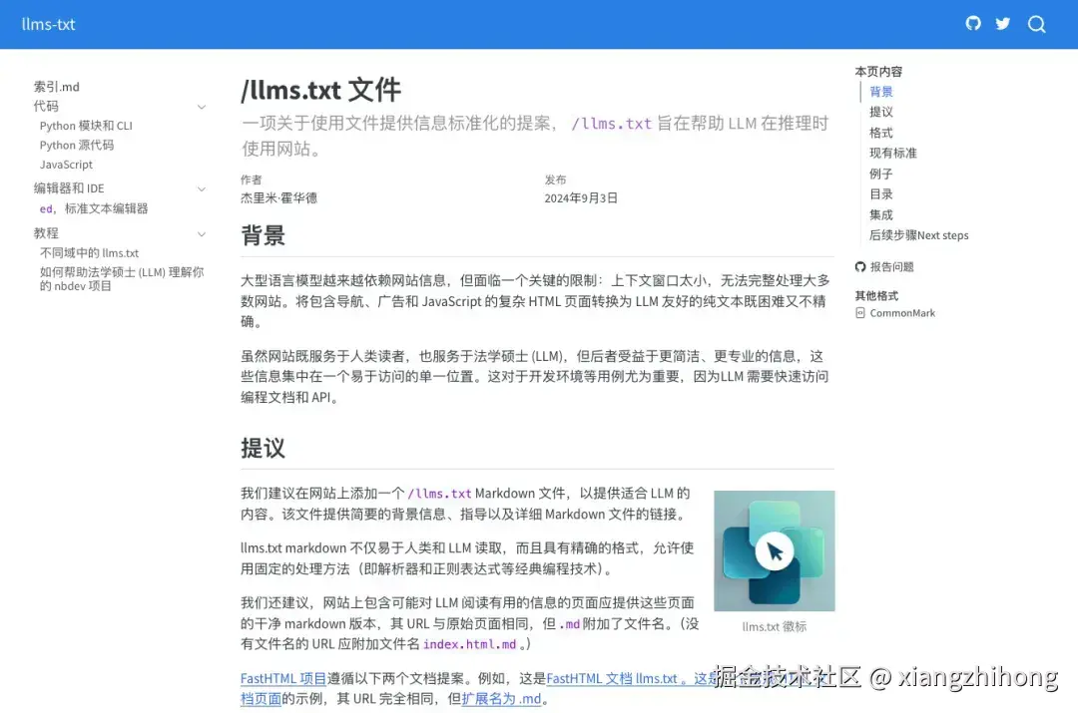Jump to 现有标准 in page contents
Image resolution: width=1078 pixels, height=713 pixels.
click(893, 153)
